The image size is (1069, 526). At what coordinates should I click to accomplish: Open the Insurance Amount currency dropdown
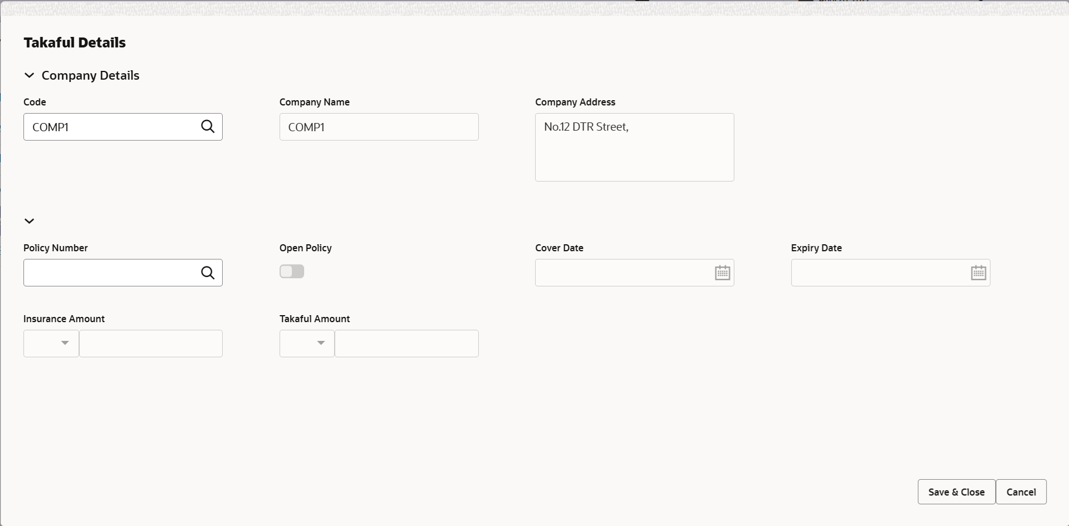pyautogui.click(x=51, y=343)
